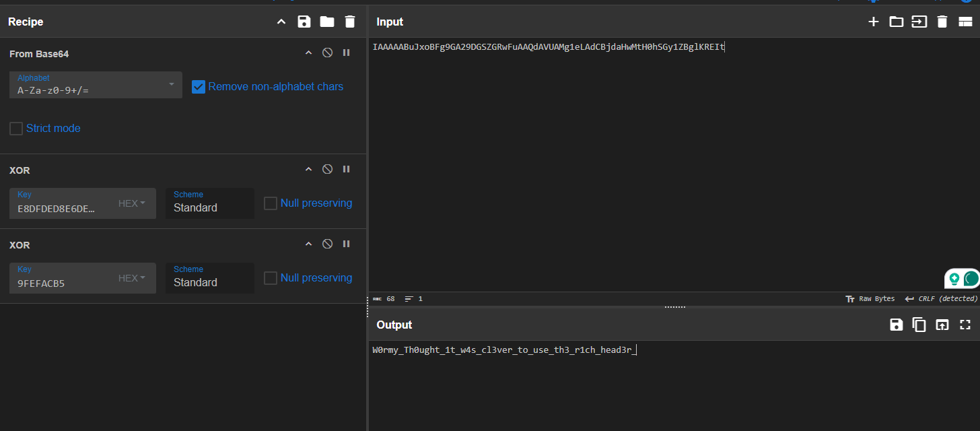Open a file as input
Image resolution: width=980 pixels, height=431 pixels.
tap(919, 22)
